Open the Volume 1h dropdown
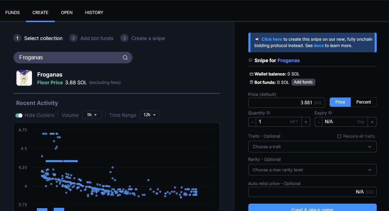 (92, 115)
